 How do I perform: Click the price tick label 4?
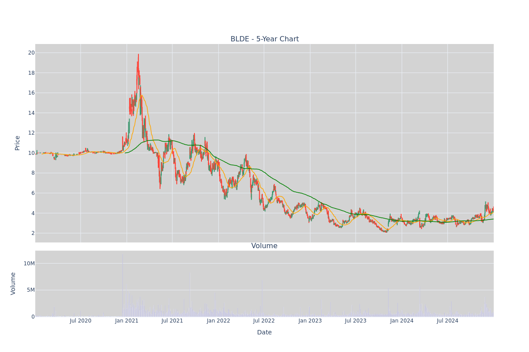pyautogui.click(x=33, y=213)
